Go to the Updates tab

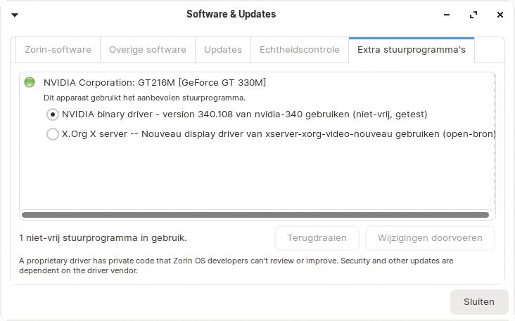[x=223, y=50]
